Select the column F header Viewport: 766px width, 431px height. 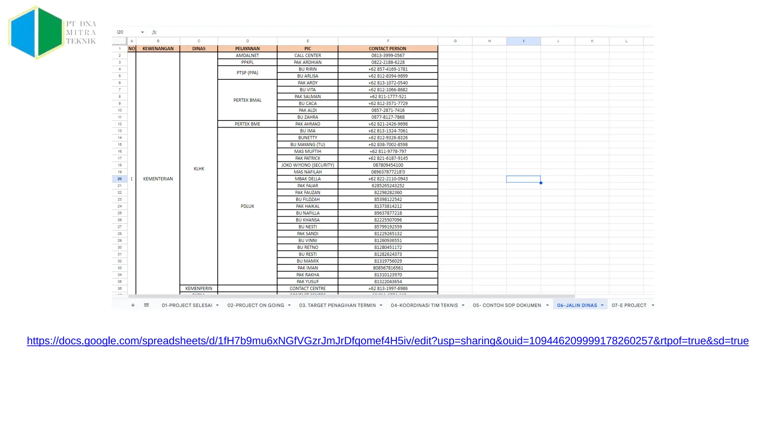click(388, 41)
